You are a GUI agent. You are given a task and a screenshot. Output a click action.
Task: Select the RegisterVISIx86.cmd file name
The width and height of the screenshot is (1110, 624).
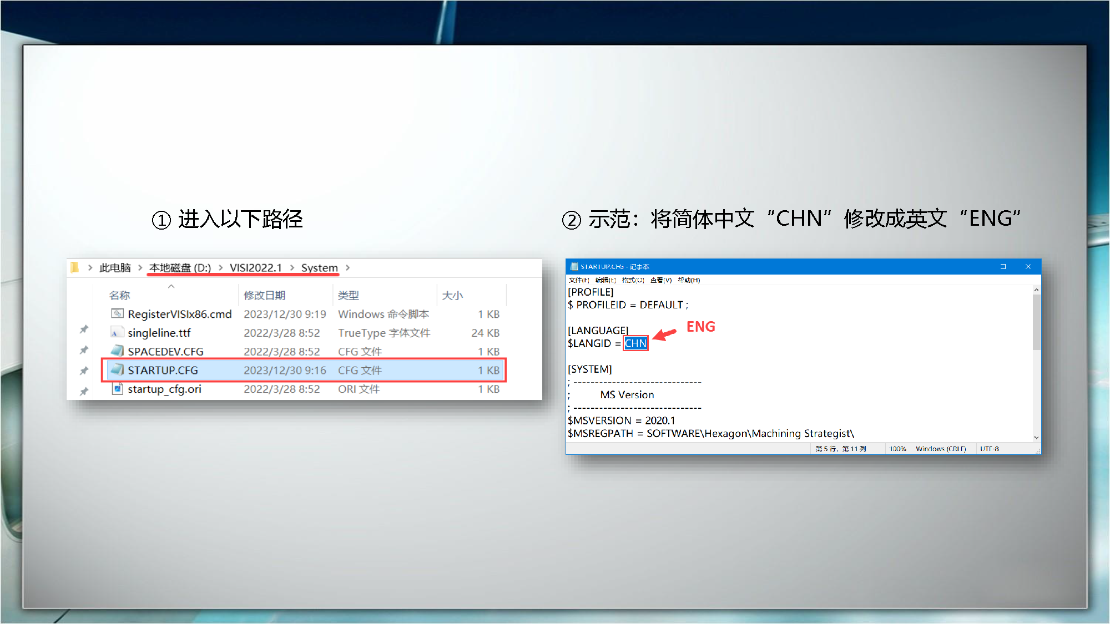179,314
